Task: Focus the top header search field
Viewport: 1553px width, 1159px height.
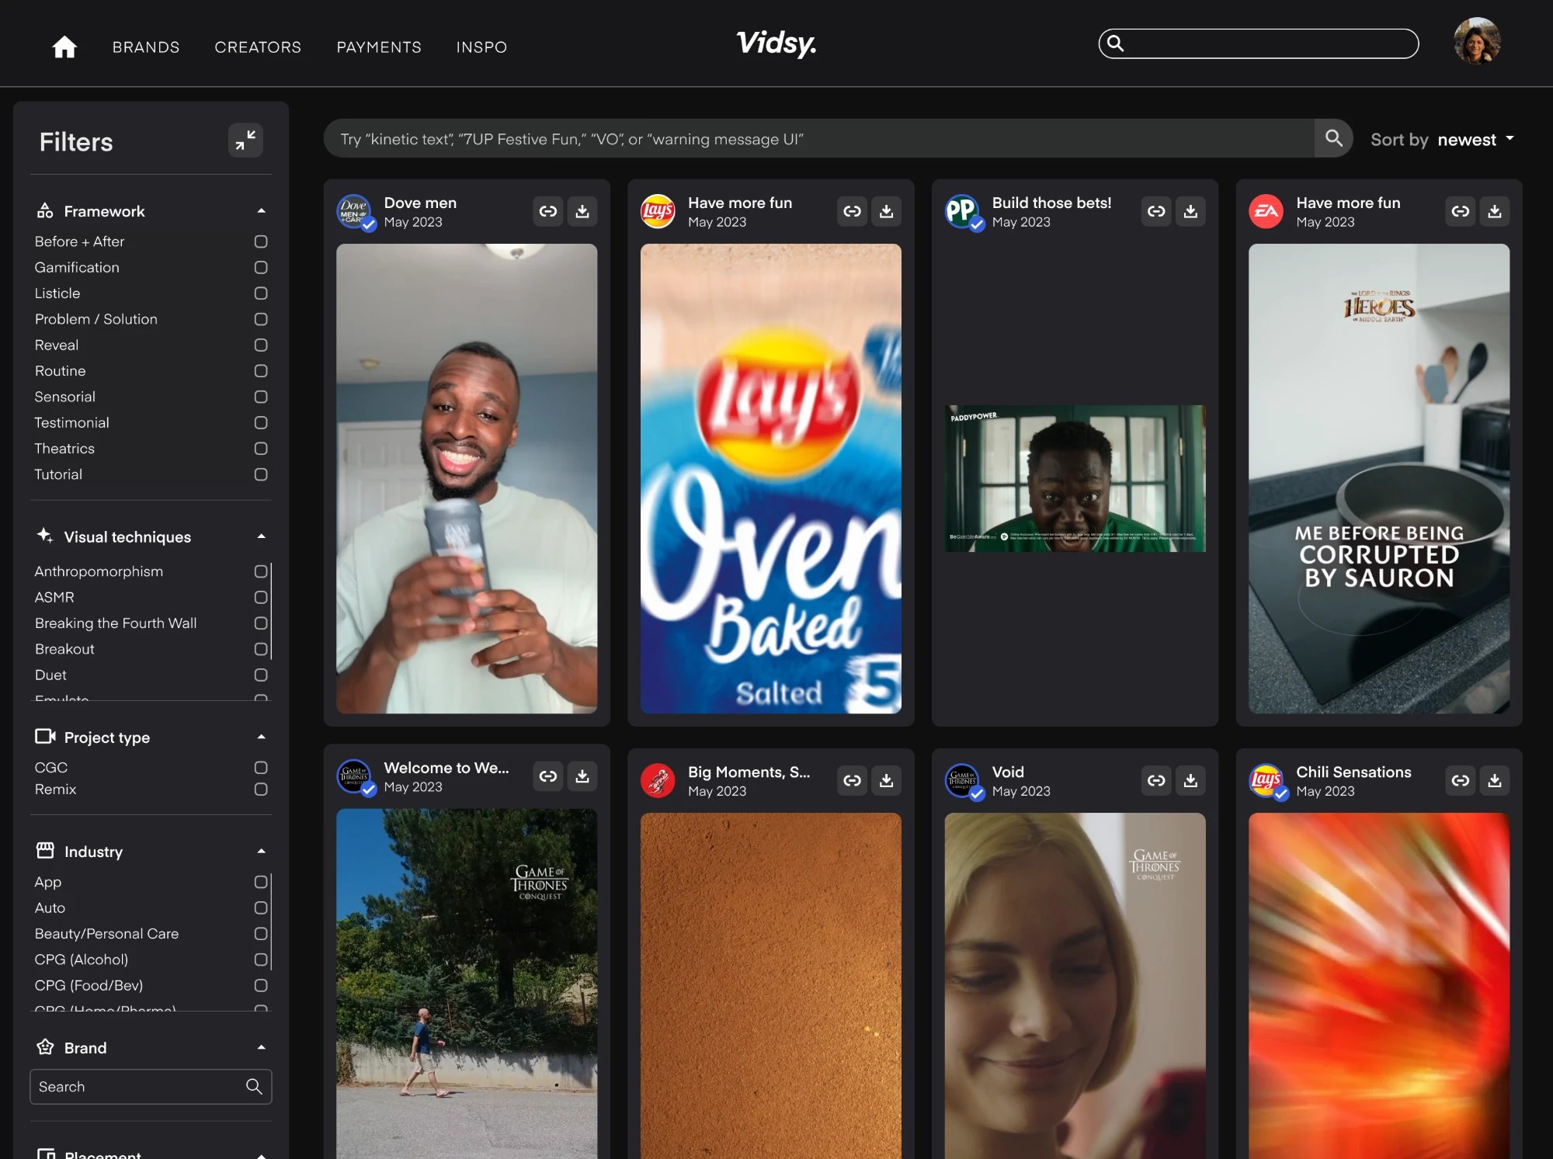Action: coord(1259,43)
